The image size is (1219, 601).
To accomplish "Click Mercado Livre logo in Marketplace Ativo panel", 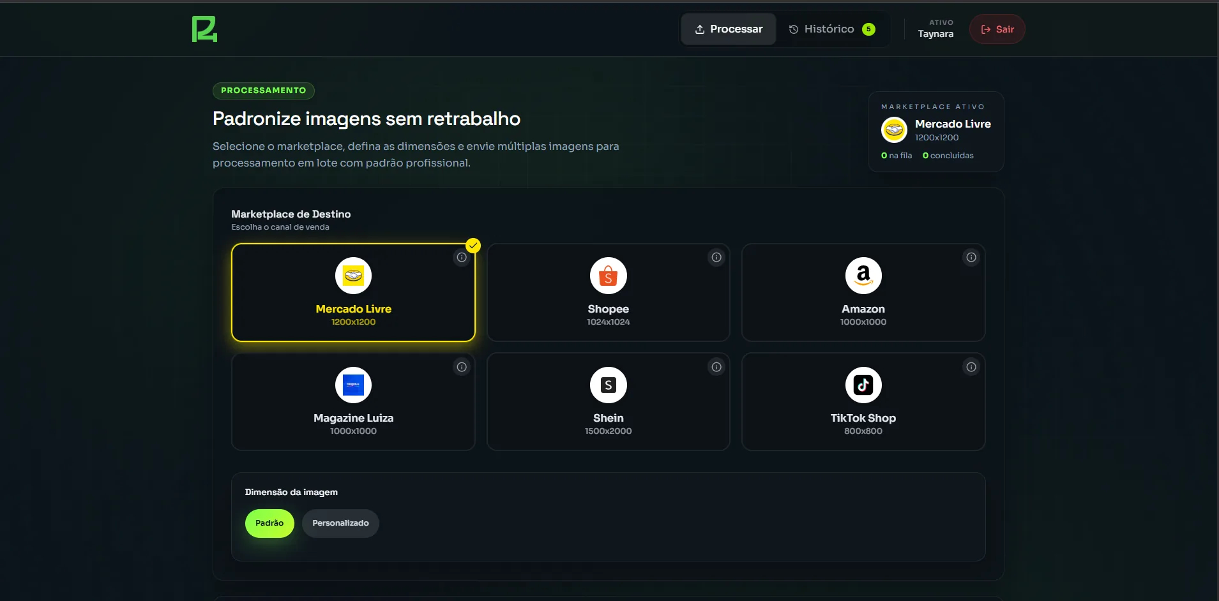I will [x=894, y=130].
